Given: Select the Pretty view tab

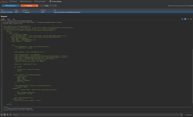Looking at the screenshot, I should pos(3,19).
